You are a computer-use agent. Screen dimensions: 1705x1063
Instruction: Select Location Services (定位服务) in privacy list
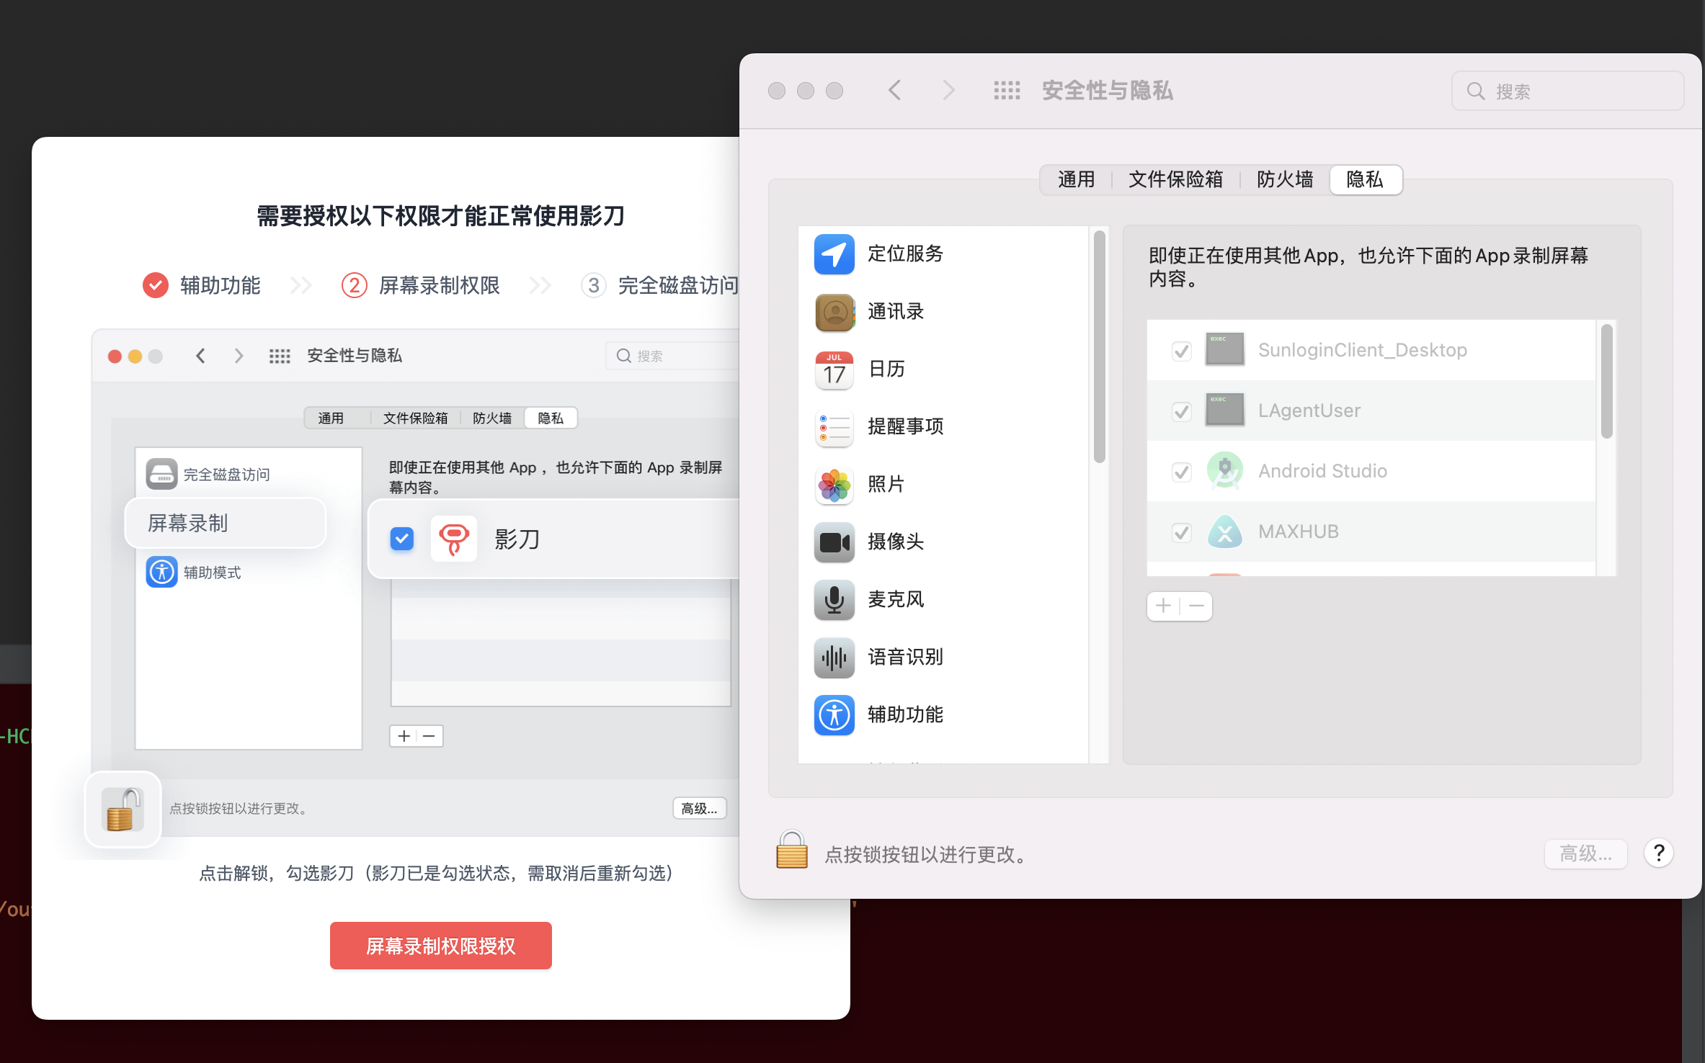(x=905, y=254)
